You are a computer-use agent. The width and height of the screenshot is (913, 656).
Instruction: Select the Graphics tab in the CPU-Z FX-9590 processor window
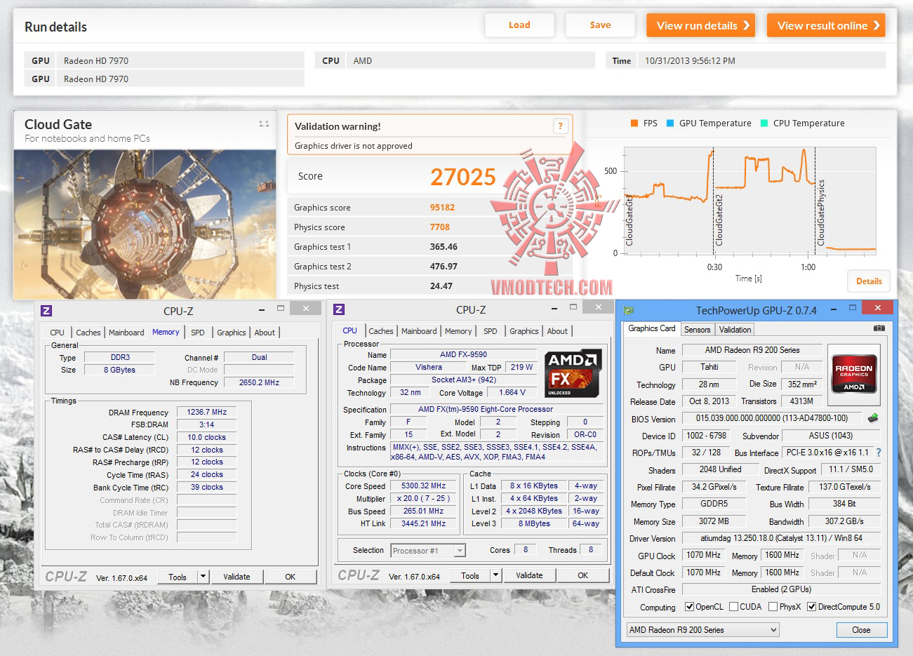524,331
